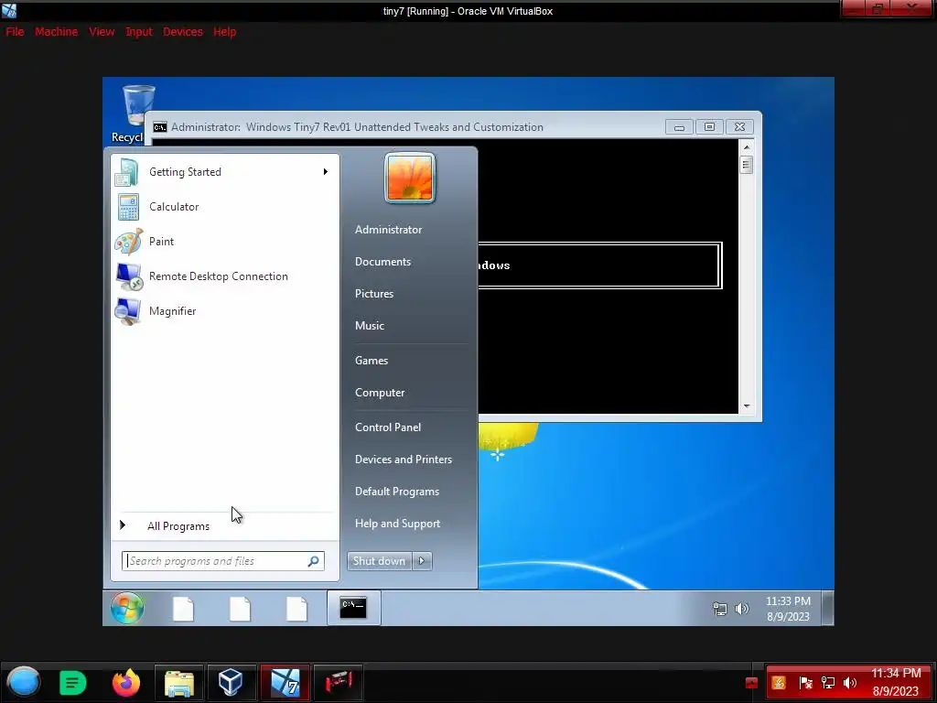Click the guest clock showing 11:33 PM

tap(788, 609)
